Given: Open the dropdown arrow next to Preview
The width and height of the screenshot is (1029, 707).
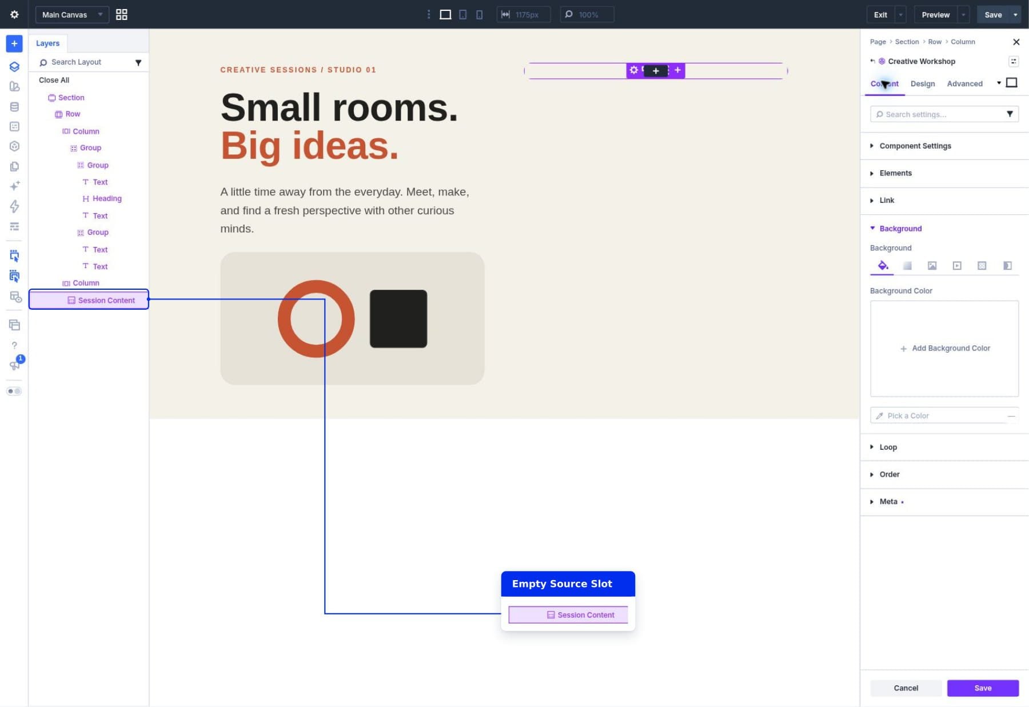Looking at the screenshot, I should 964,14.
